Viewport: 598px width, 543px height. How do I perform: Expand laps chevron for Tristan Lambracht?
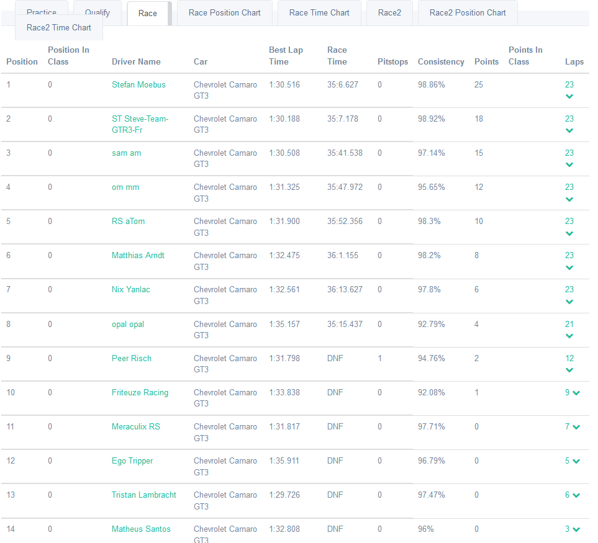pos(576,495)
